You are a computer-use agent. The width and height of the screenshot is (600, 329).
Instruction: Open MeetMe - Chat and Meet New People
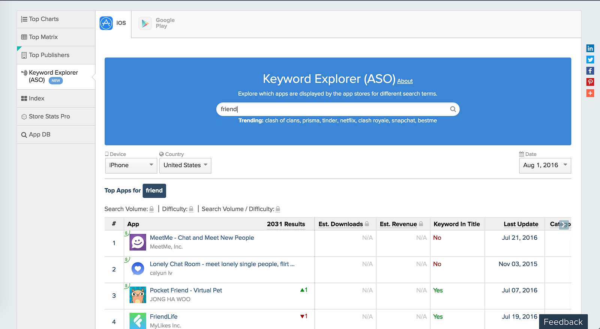click(202, 238)
